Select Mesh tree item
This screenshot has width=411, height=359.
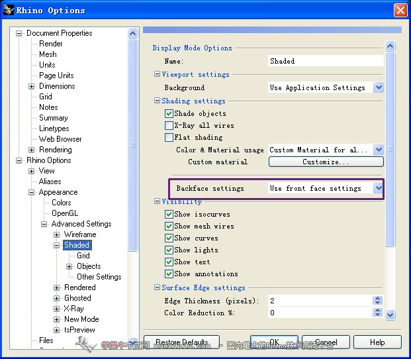click(48, 54)
